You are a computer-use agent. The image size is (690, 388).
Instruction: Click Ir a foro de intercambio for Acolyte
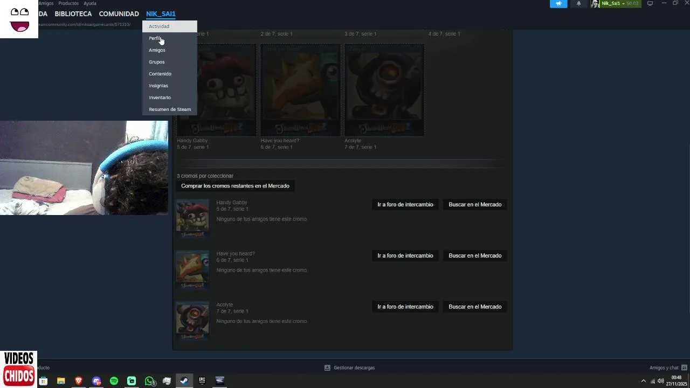[405, 307]
